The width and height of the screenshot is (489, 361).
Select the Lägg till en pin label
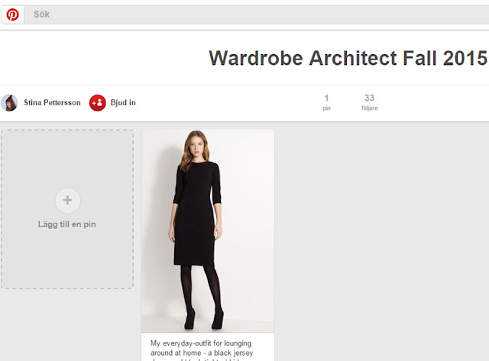(67, 224)
